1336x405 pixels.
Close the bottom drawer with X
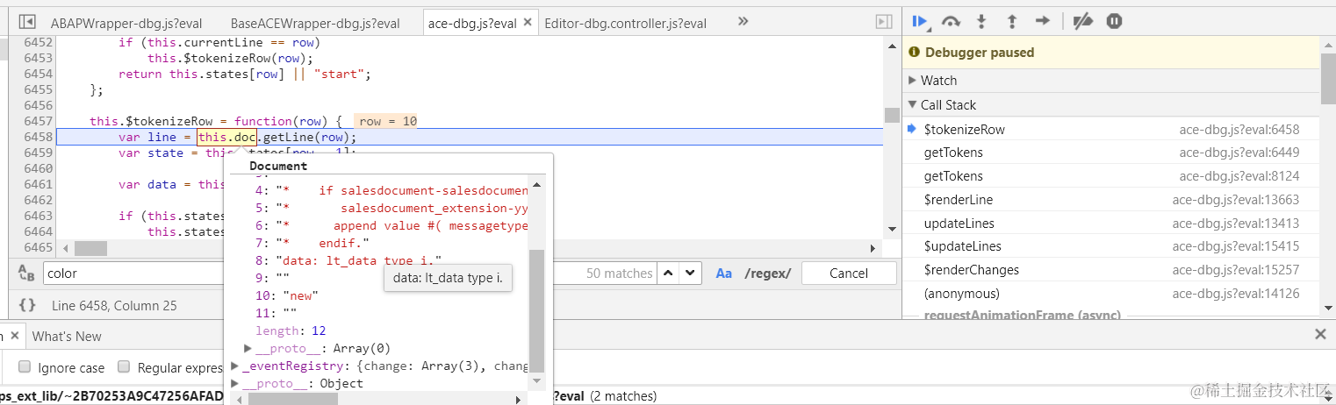[x=1320, y=334]
